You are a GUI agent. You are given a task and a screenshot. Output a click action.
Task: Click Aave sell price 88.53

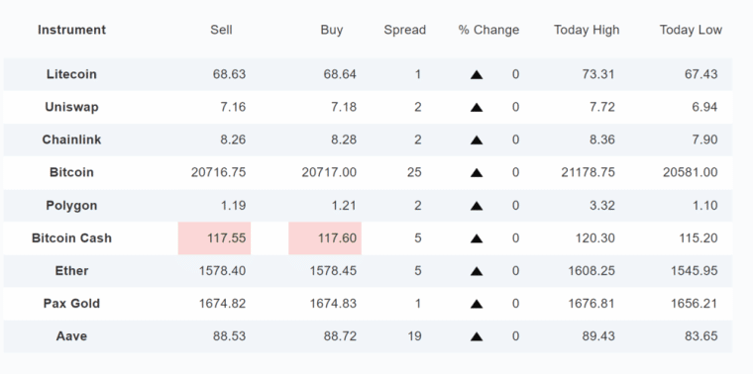click(229, 336)
